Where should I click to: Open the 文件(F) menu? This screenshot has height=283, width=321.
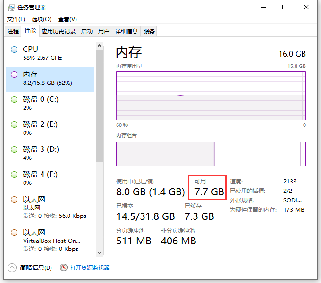click(x=16, y=19)
